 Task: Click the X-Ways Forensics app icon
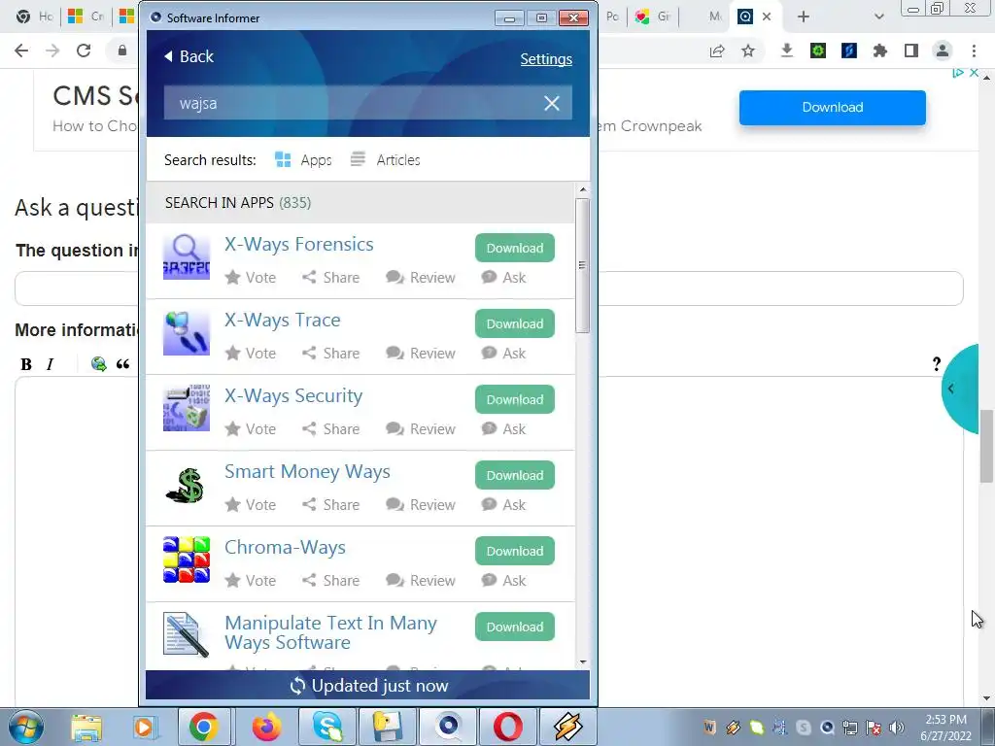tap(187, 256)
